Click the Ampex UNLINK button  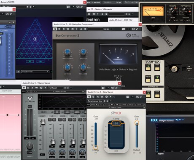point(148,79)
